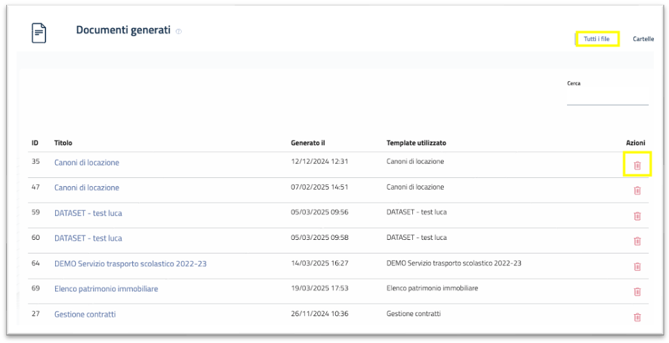This screenshot has height=343, width=669.
Task: Open Canoni di locazione dated 07/02/2025
Action: pos(87,188)
